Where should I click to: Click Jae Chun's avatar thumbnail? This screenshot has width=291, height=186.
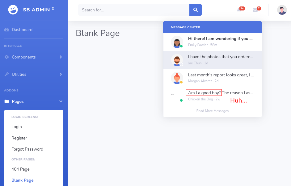coord(177,60)
